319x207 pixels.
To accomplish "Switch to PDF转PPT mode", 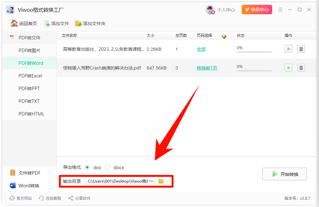I will 29,89.
